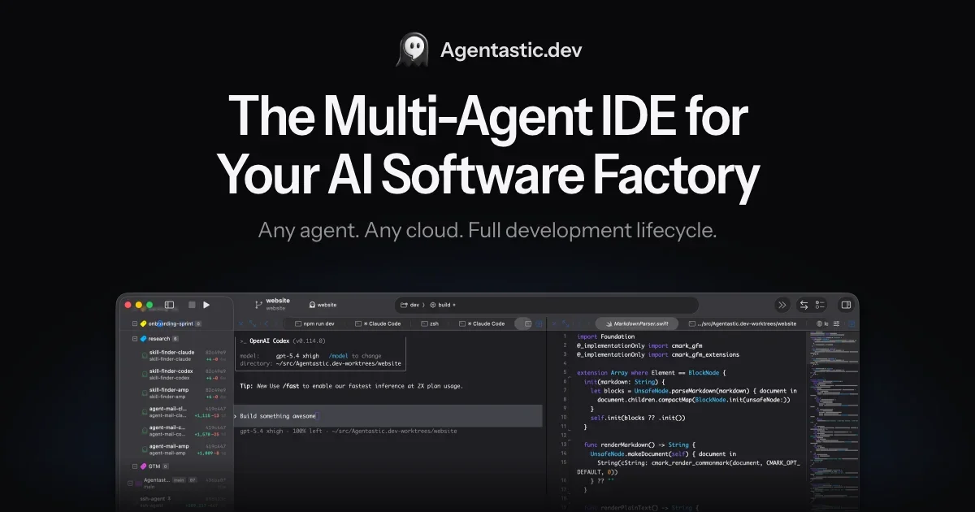Click the double chevron overflow icon
Image resolution: width=975 pixels, height=512 pixels.
coord(782,305)
